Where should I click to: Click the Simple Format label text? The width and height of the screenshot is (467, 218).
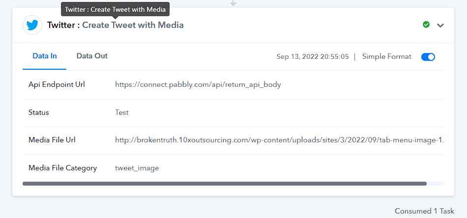pos(386,57)
